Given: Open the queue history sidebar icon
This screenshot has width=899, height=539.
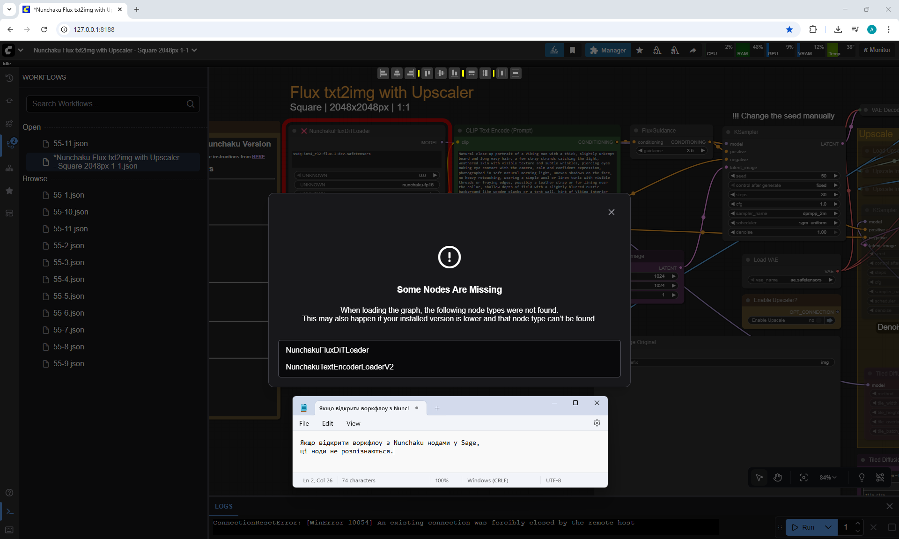Looking at the screenshot, I should [x=9, y=78].
